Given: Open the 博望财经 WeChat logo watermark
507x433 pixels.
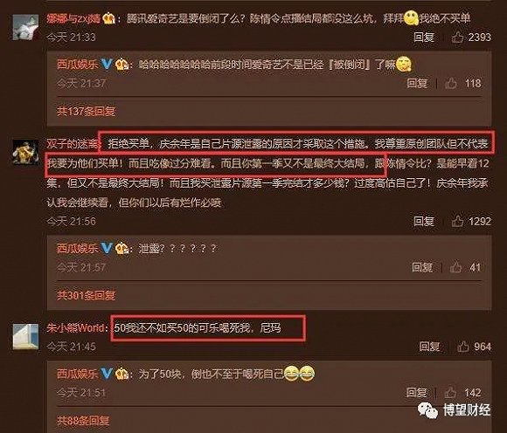Looking at the screenshot, I should (x=427, y=410).
